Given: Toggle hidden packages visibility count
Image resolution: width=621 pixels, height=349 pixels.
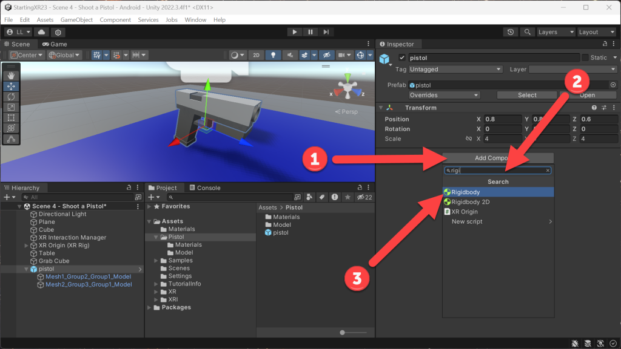Looking at the screenshot, I should coord(364,197).
